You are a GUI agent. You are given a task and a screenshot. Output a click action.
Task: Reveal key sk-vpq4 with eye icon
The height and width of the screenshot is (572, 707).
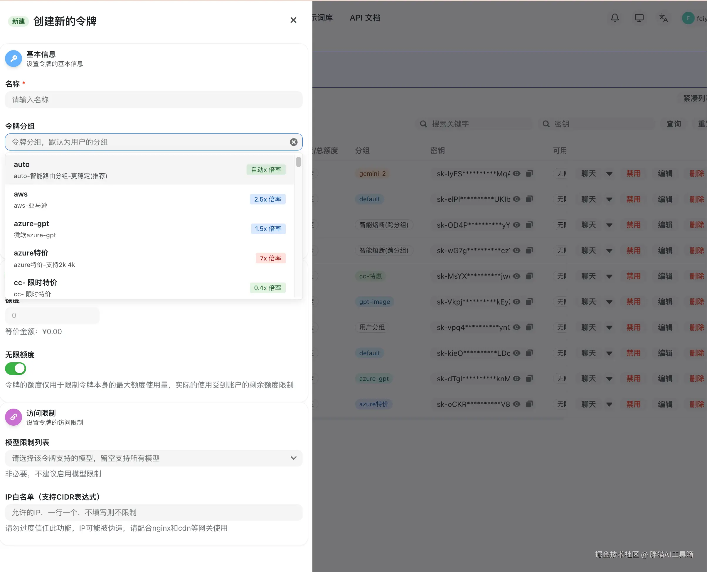point(516,327)
